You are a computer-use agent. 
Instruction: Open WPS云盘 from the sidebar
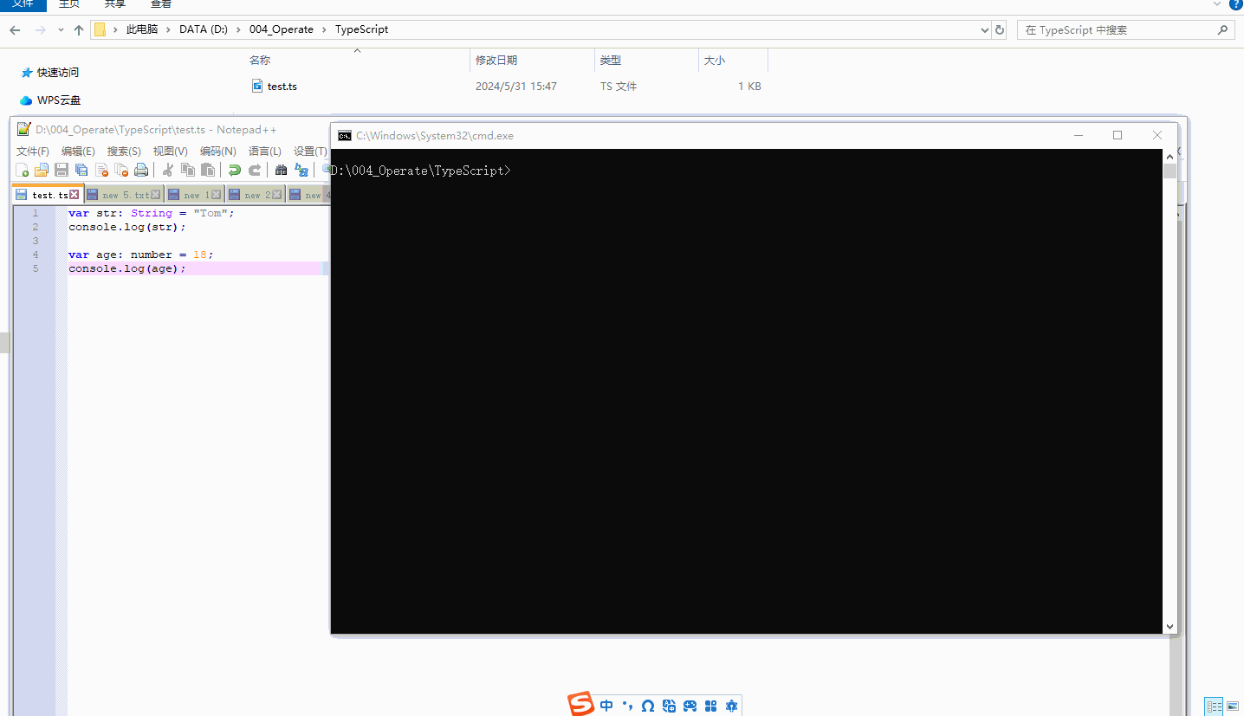click(x=57, y=100)
